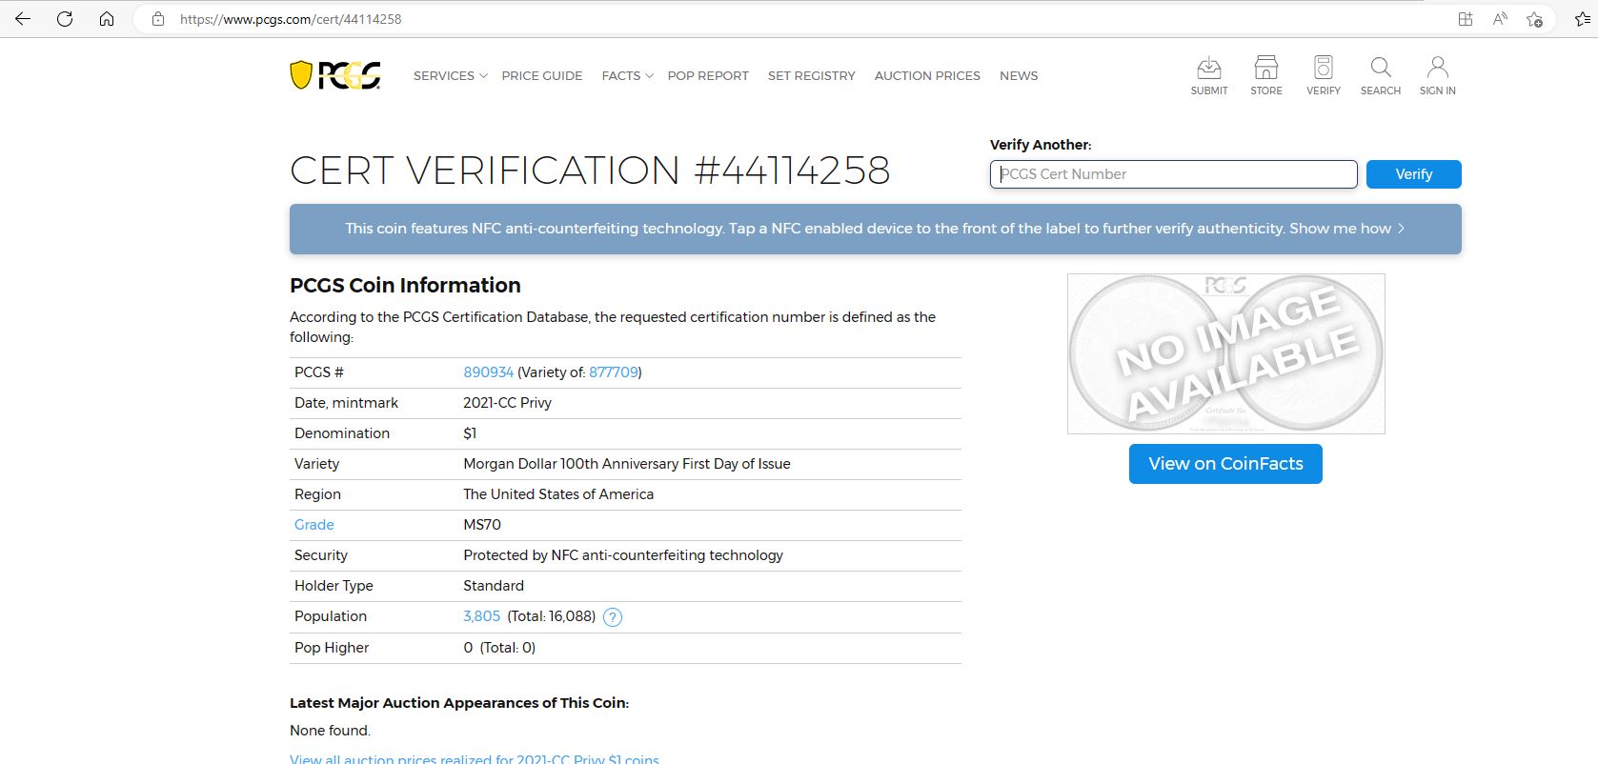Open the browser apps grid icon
The width and height of the screenshot is (1598, 764).
(1466, 19)
